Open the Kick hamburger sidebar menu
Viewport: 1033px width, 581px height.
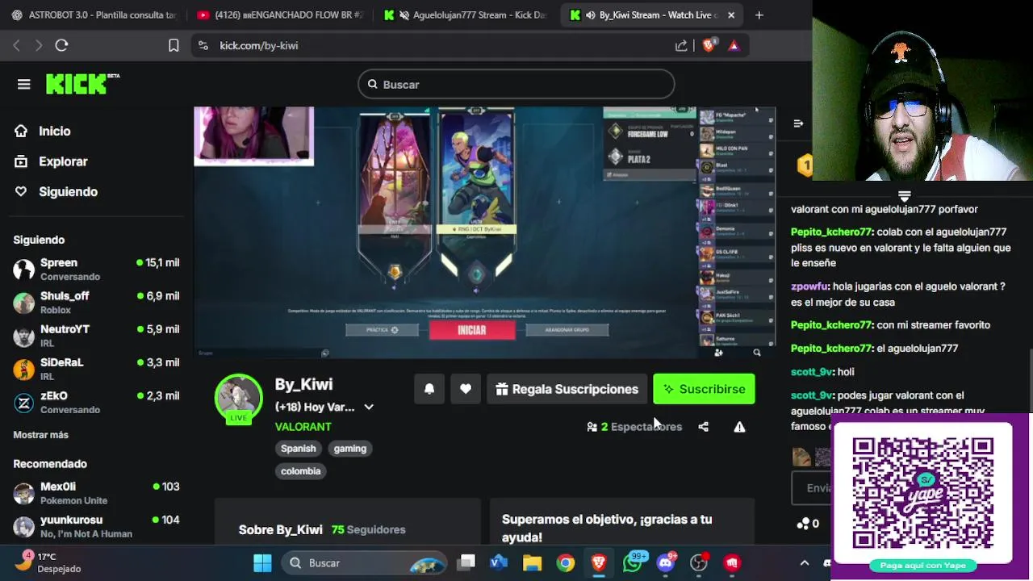pyautogui.click(x=23, y=84)
